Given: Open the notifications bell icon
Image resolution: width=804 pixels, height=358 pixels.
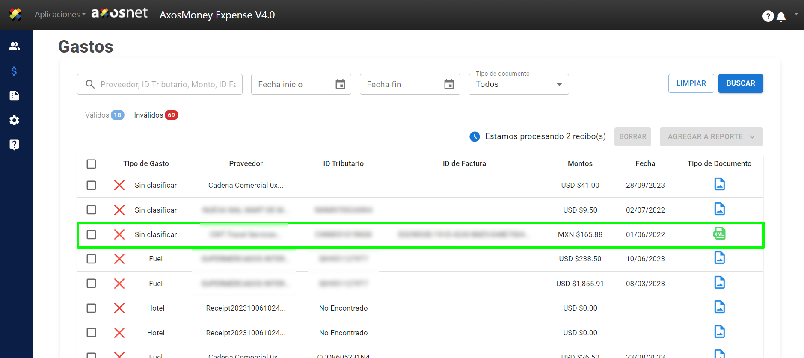Looking at the screenshot, I should click(x=781, y=16).
